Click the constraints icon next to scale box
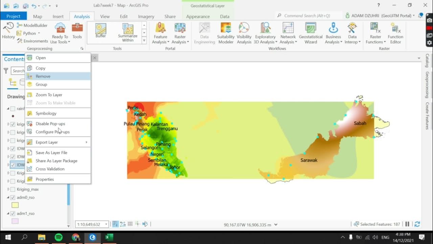 click(115, 224)
